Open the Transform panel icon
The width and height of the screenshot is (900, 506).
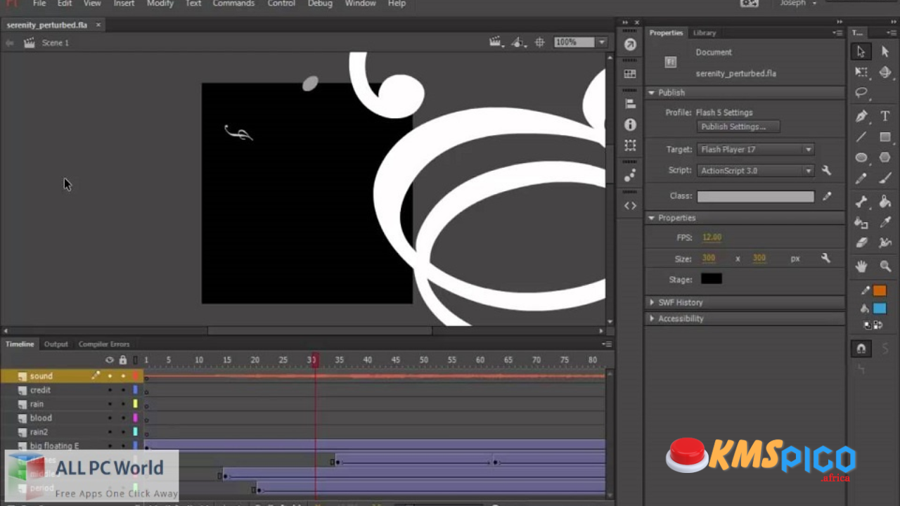pyautogui.click(x=630, y=145)
